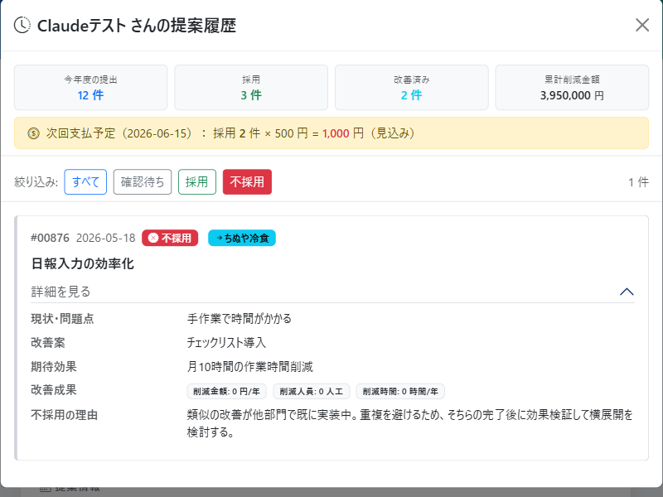Click the ちぬや冷食 destination badge
Viewport: 663px width, 497px height.
point(242,238)
